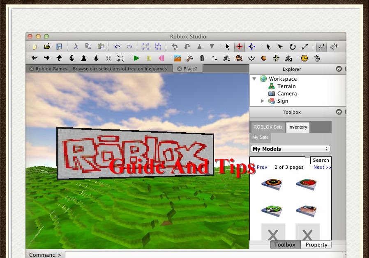Click the crossed bars Anchor icon
Image resolution: width=369 pixels, height=258 pixels.
tap(276, 58)
